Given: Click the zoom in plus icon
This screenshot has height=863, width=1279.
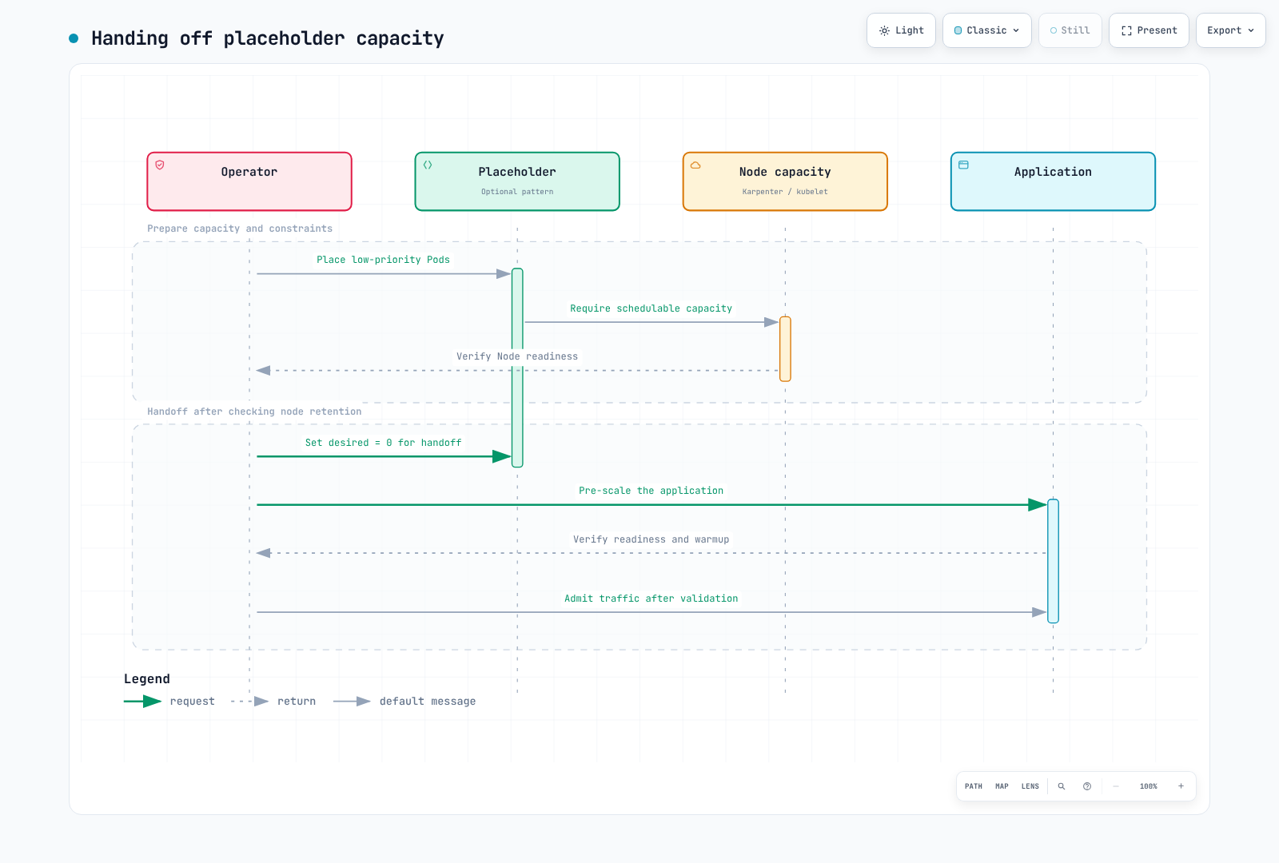Looking at the screenshot, I should click(1181, 786).
